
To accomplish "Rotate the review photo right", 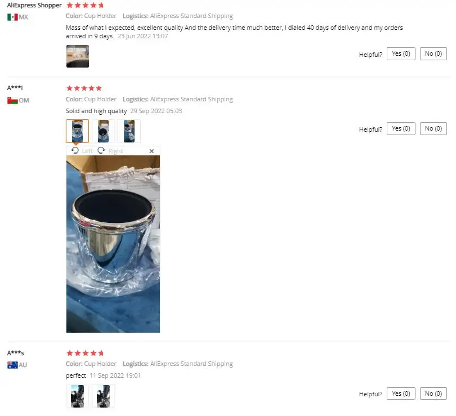I will [x=110, y=151].
